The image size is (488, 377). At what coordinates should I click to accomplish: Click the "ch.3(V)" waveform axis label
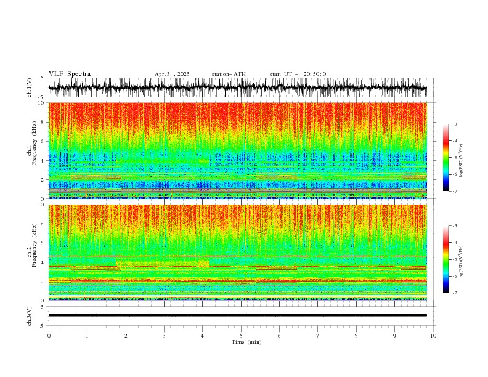pos(30,316)
